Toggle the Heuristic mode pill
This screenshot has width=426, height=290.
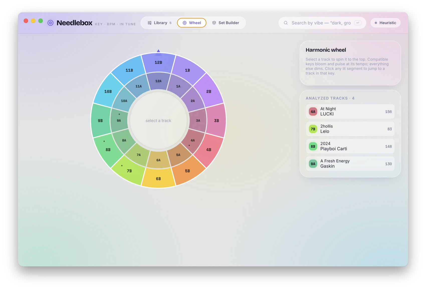click(385, 23)
